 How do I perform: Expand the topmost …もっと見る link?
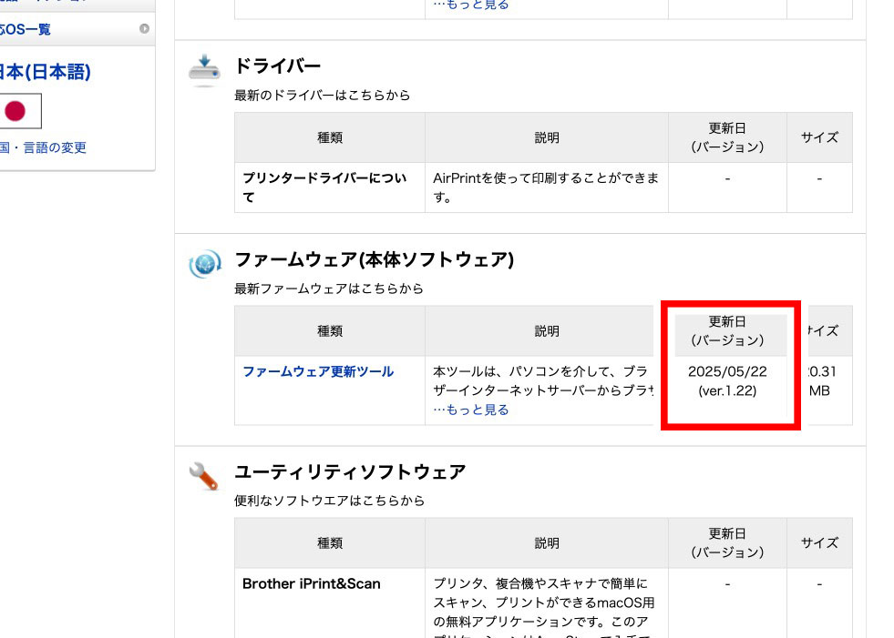(x=470, y=5)
